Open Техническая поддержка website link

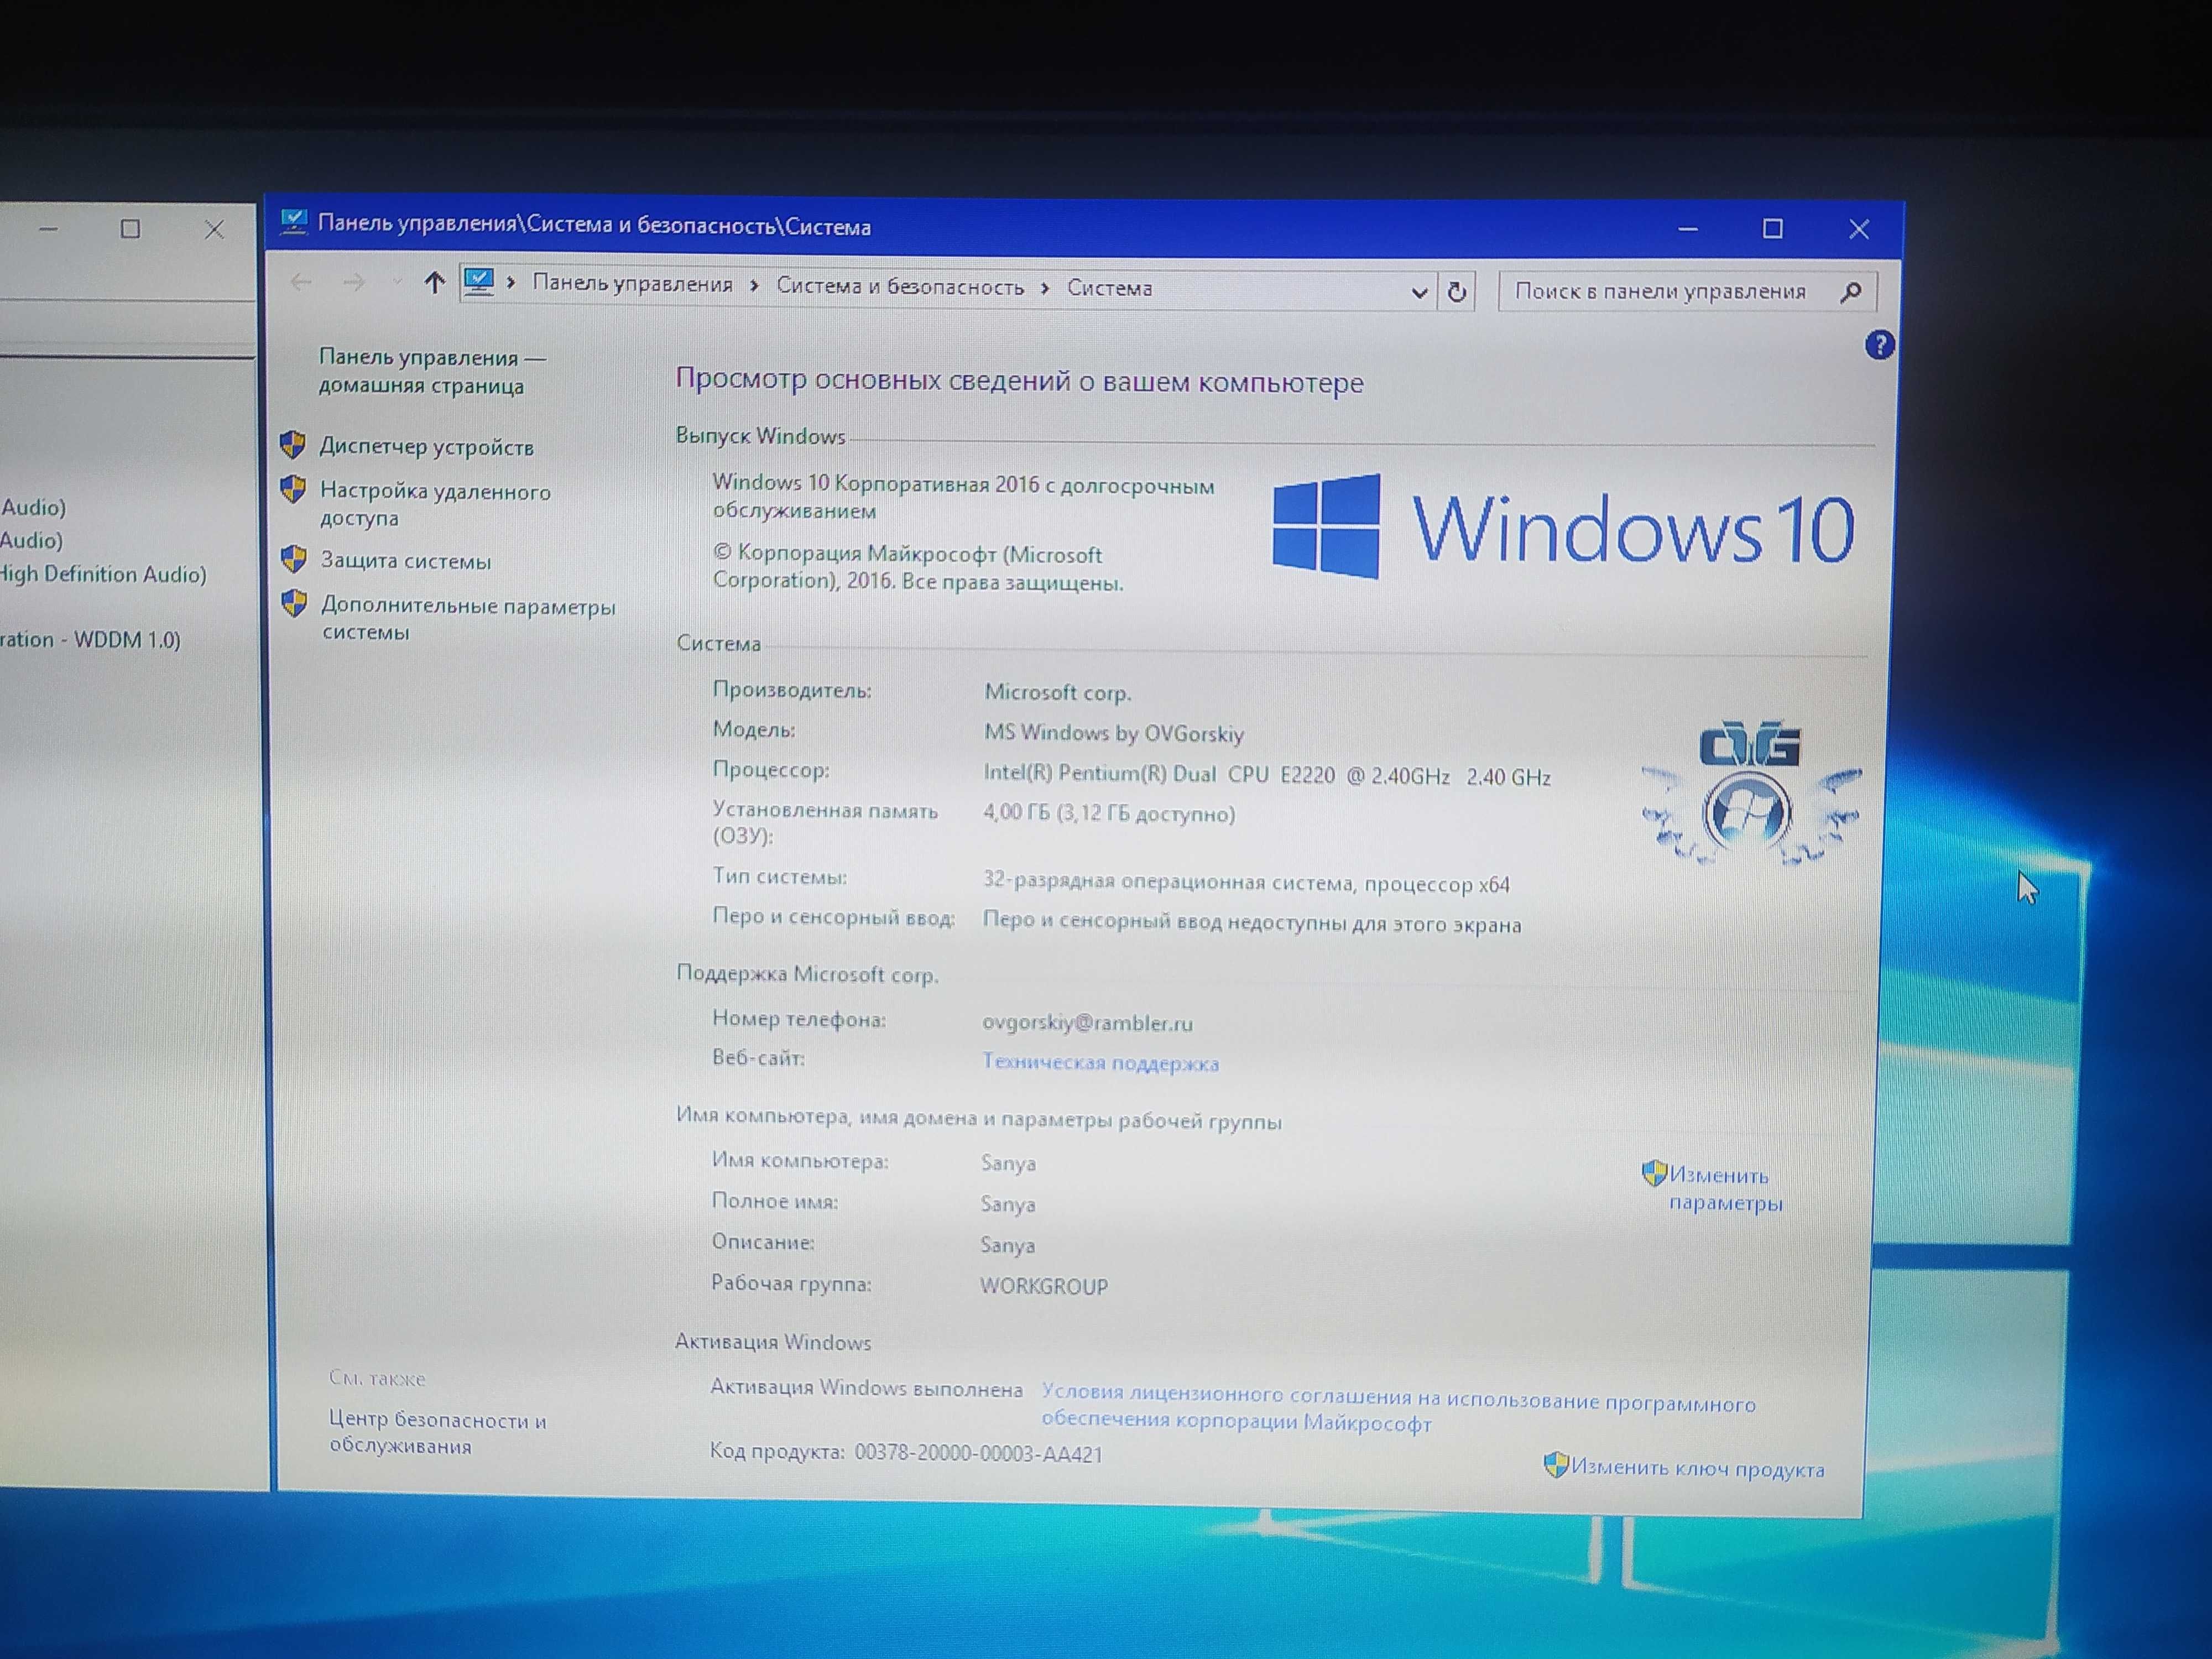[x=1100, y=1062]
